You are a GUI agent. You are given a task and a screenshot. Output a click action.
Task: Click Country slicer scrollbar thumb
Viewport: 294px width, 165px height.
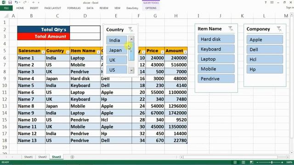(131, 51)
